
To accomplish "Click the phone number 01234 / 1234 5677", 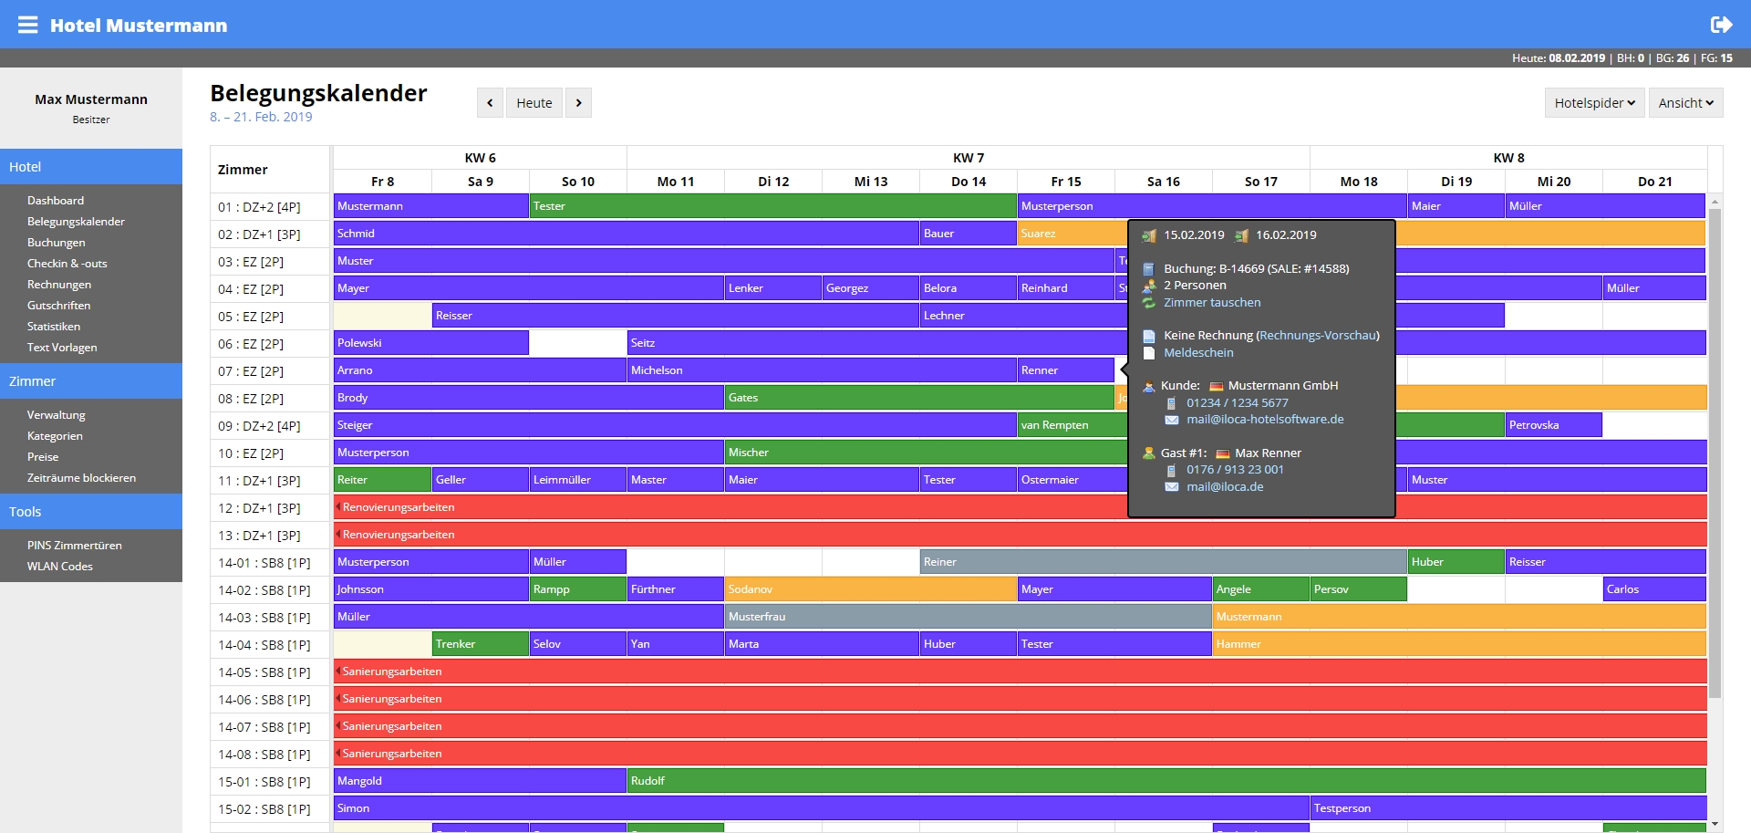I will click(x=1238, y=403).
